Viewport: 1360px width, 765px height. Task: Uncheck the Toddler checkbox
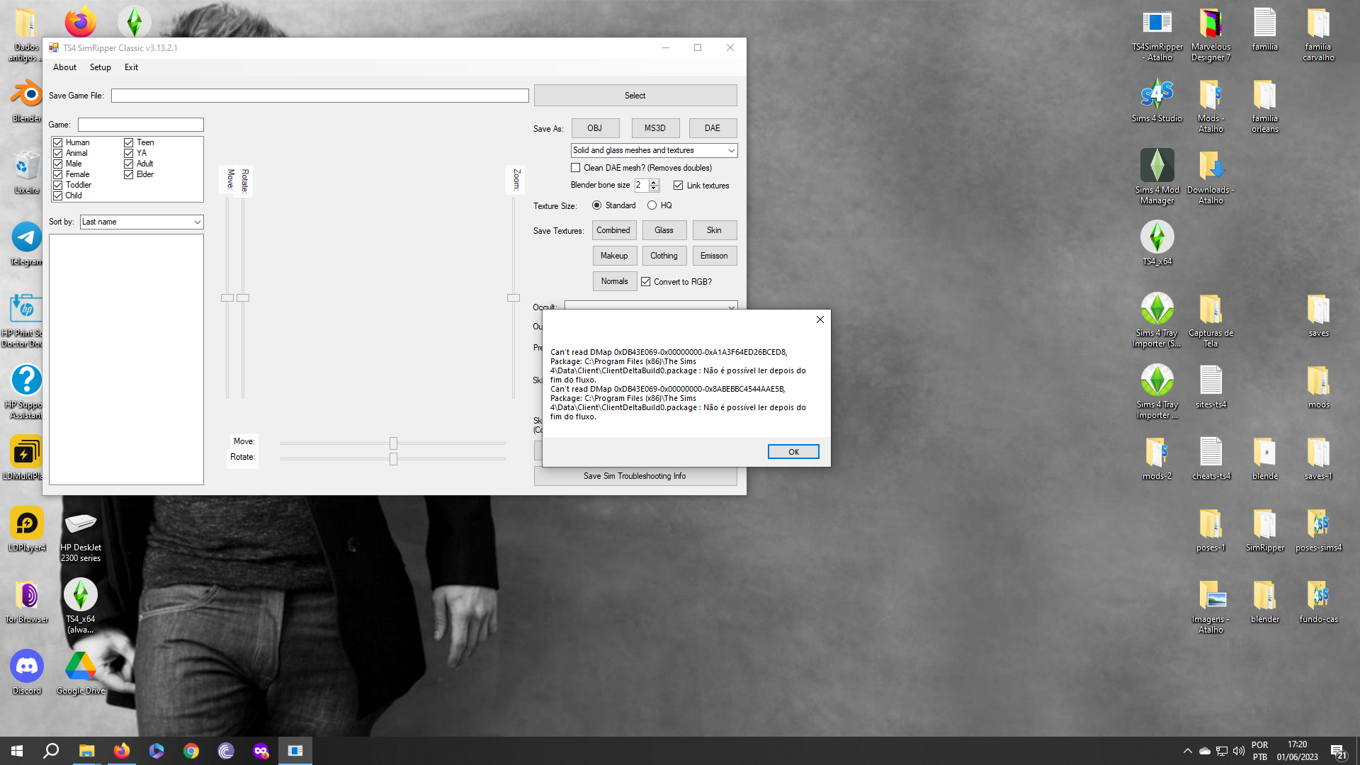pos(57,185)
